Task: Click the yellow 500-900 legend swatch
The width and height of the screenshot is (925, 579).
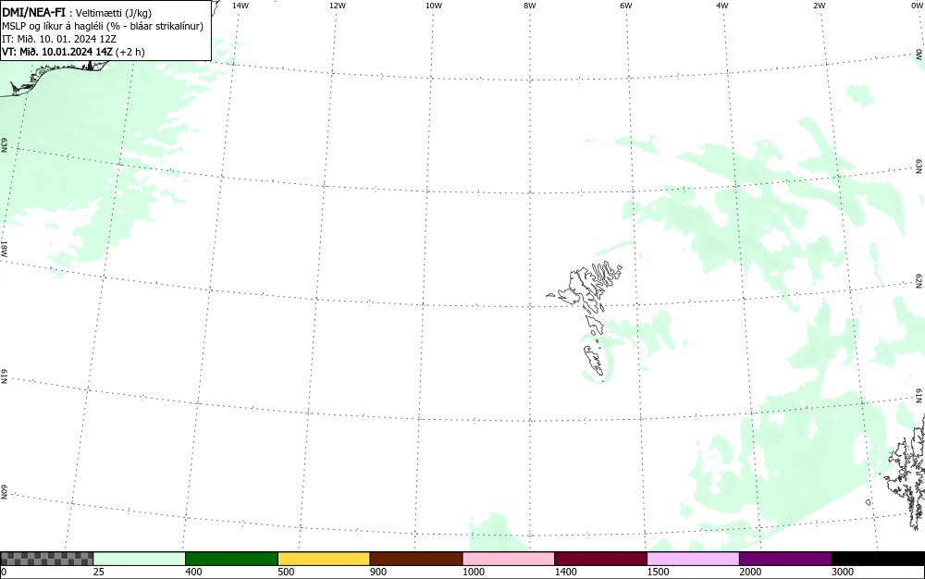Action: point(324,559)
